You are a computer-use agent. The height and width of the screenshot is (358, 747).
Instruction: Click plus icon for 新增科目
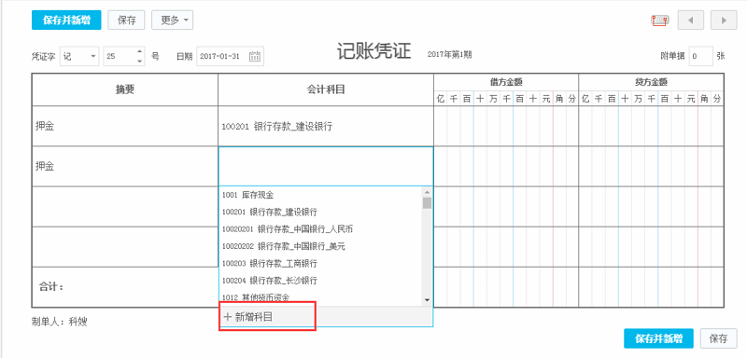[x=227, y=317]
